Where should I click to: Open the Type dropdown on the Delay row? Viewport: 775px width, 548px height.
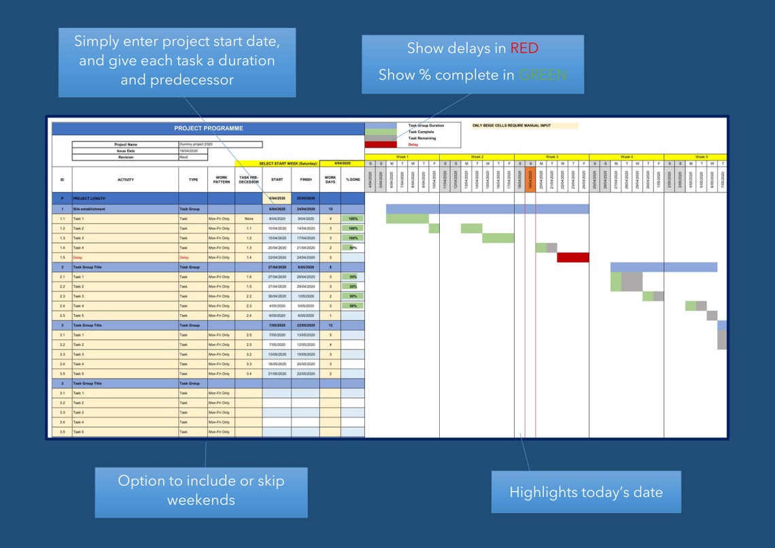pos(192,257)
